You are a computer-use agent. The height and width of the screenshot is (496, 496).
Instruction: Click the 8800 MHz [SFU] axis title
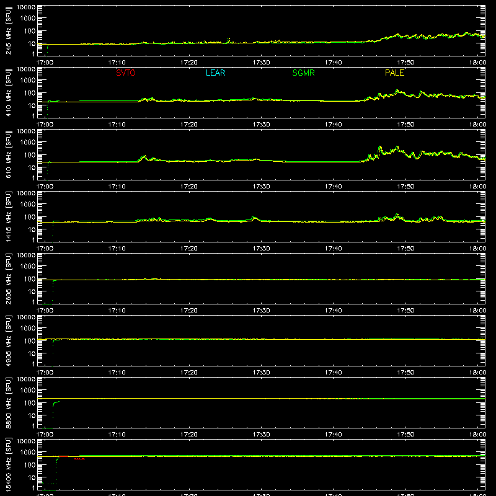pyautogui.click(x=8, y=402)
